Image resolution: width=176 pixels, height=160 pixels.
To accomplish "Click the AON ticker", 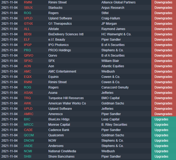I will [27, 66].
